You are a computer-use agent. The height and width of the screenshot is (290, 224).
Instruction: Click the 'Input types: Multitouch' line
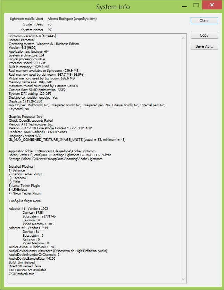[x=87, y=105]
